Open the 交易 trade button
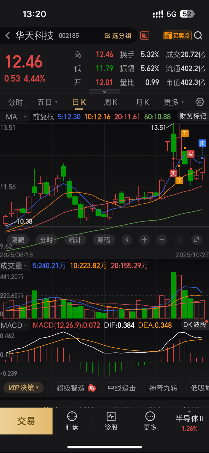 click(x=26, y=421)
